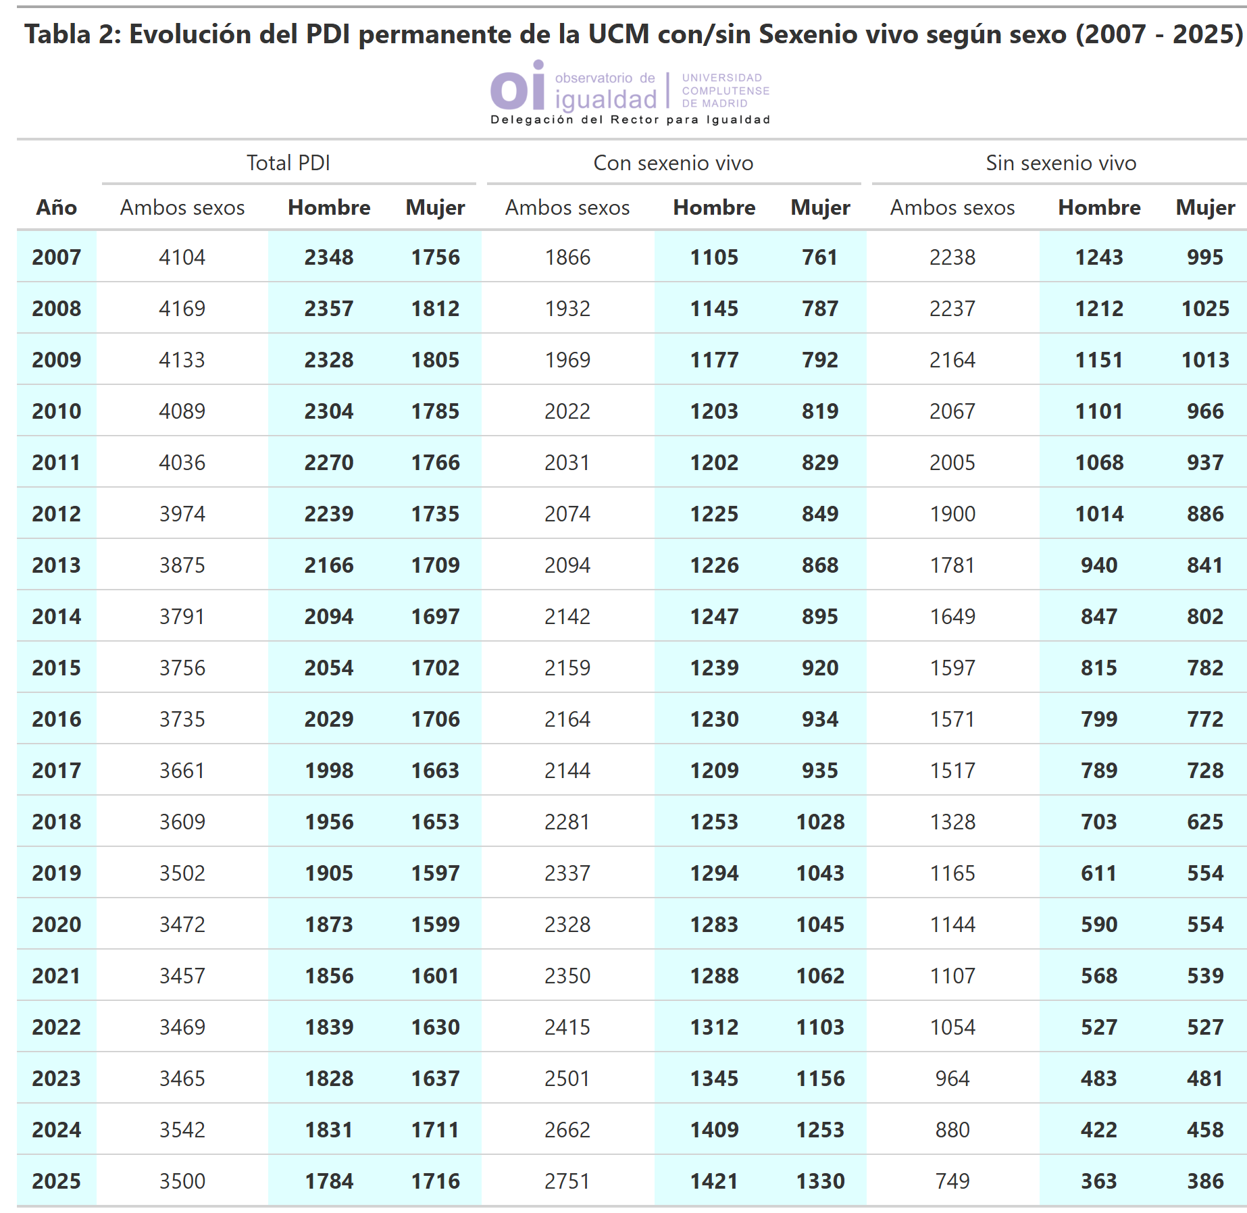Click the Año column header
1247x1213 pixels.
click(56, 207)
